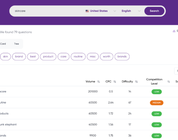Sort by Difficulty using the arrows icon

[x=137, y=81]
